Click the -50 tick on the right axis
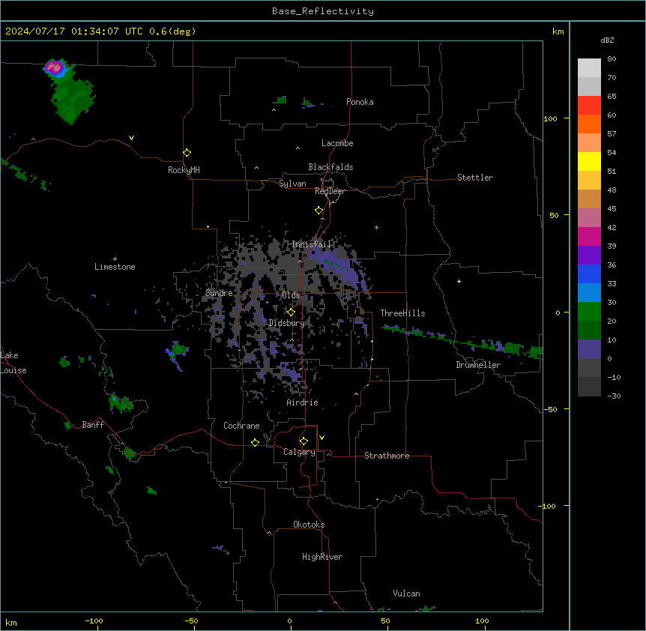The image size is (646, 631). point(551,409)
